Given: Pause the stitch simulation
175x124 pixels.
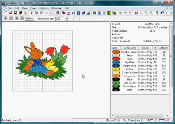Looking at the screenshot, I should [x=11, y=18].
